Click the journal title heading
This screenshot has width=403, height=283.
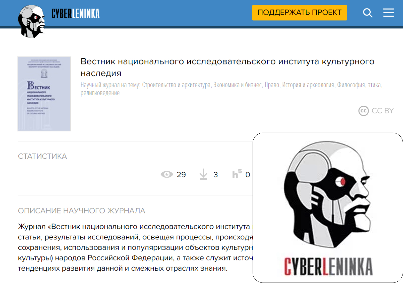tap(227, 67)
